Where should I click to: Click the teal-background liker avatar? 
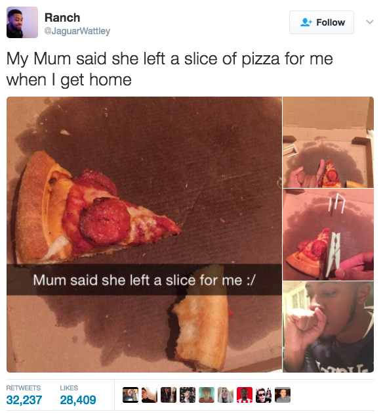tap(207, 395)
